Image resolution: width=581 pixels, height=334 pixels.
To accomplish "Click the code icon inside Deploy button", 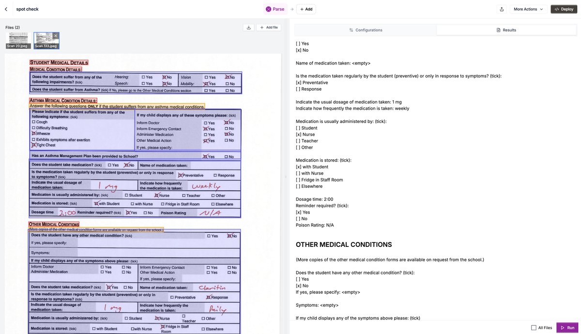I will [x=556, y=8].
